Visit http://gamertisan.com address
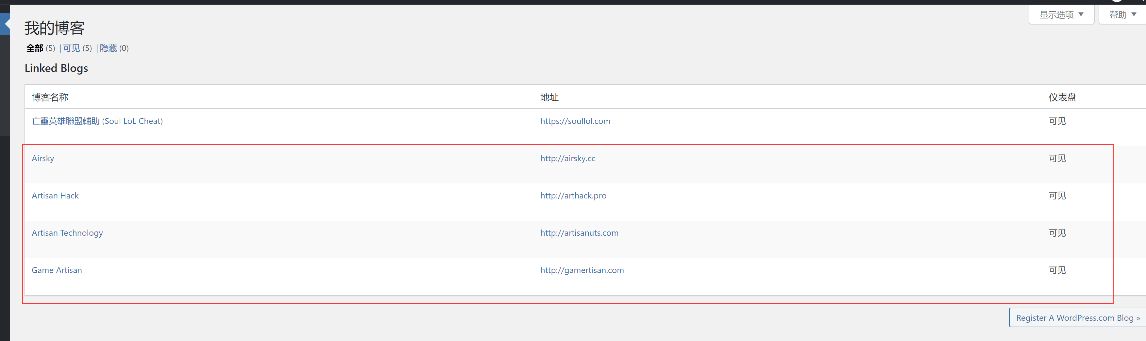 coord(582,270)
